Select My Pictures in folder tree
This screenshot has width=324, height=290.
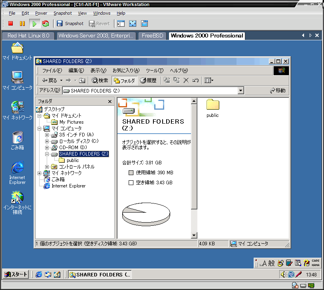[71, 122]
